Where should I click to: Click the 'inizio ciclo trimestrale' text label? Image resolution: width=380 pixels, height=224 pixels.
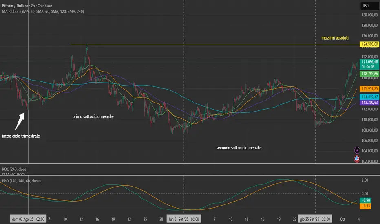21,136
